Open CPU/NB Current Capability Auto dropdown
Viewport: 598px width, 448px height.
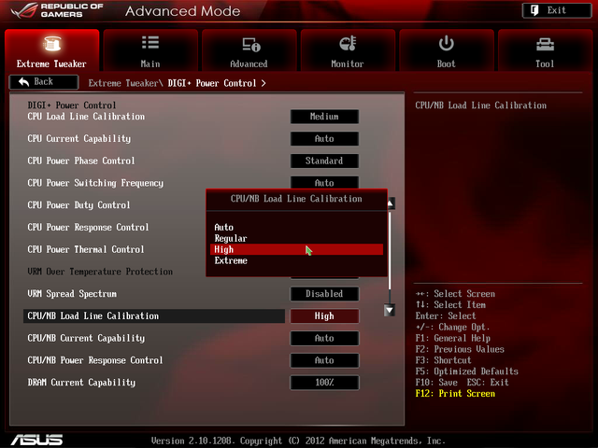coord(324,338)
